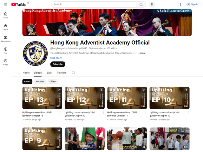Open the hamburger guide menu
Viewport: 203px width, 152px height.
pyautogui.click(x=6, y=4)
